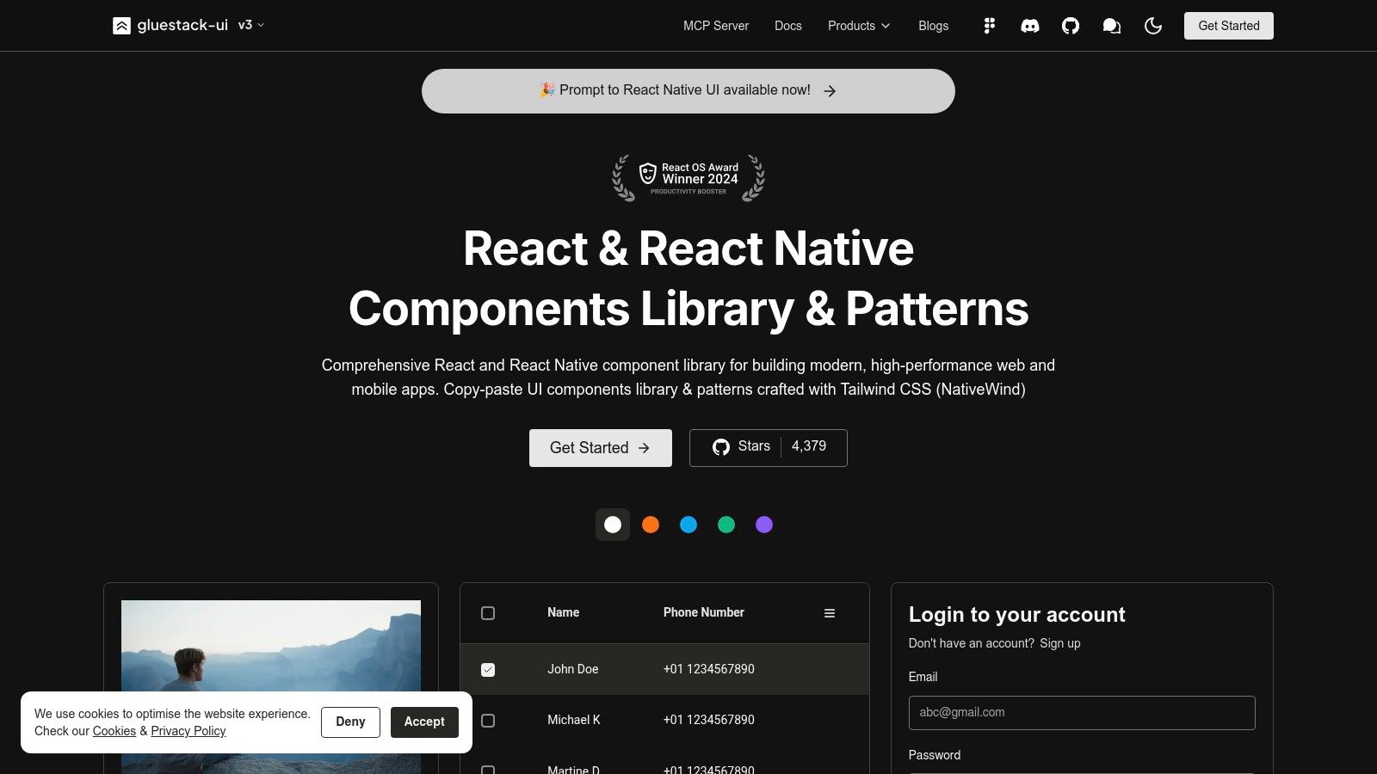Click the John Doe name cell
Viewport: 1377px width, 774px height.
coord(573,669)
